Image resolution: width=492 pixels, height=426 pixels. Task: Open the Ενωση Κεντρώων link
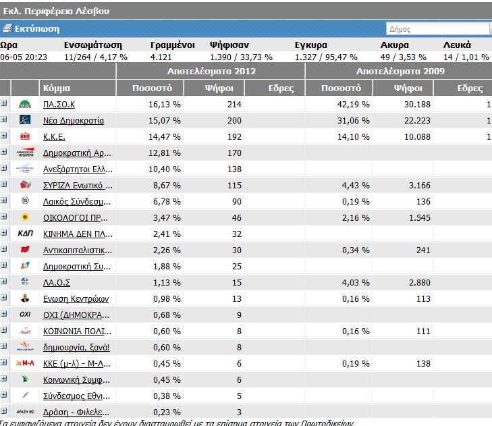[76, 299]
